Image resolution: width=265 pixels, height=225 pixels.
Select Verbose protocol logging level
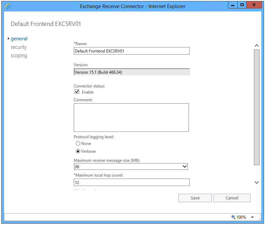point(78,151)
